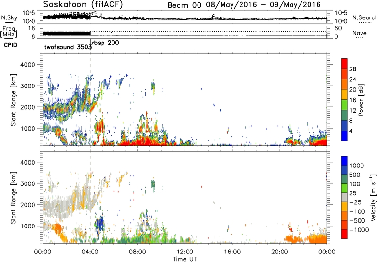Image resolution: width=378 pixels, height=262 pixels.
Task: Click the '-1000' label on Velocity color bar
Action: click(x=359, y=230)
